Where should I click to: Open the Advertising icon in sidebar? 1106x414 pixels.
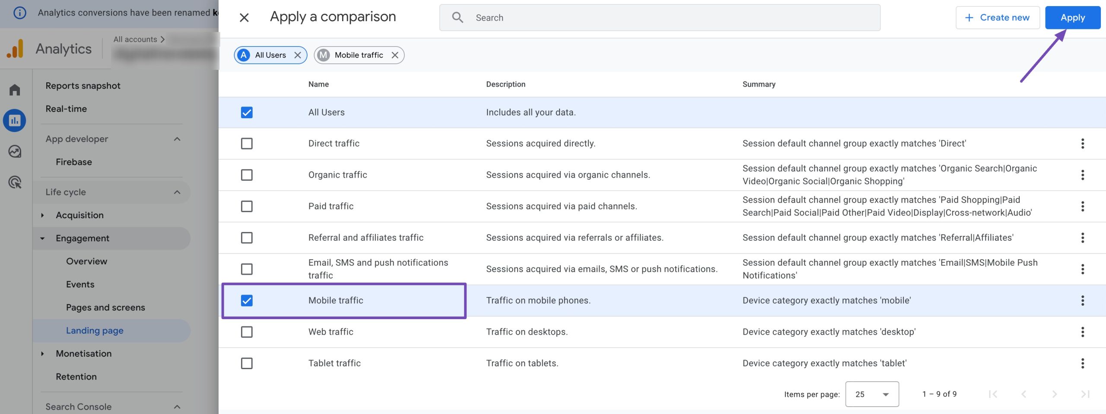click(x=15, y=182)
